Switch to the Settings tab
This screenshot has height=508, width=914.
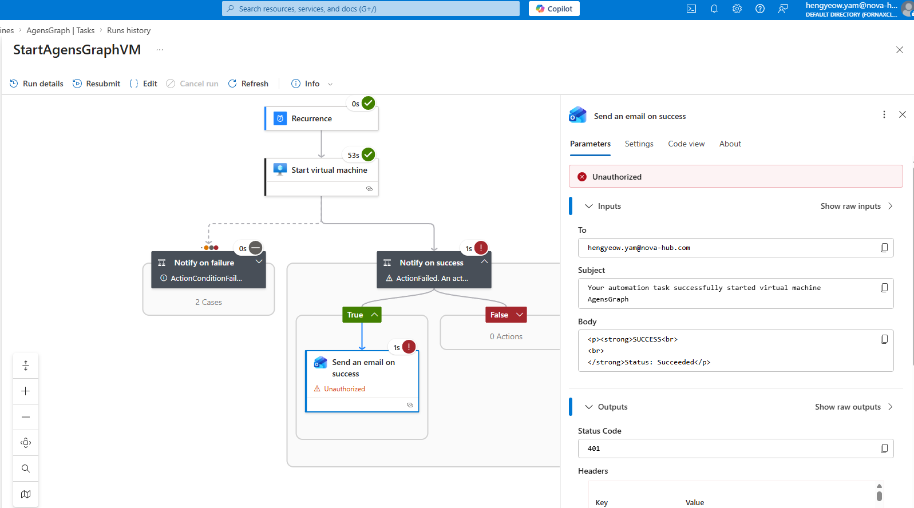point(639,144)
